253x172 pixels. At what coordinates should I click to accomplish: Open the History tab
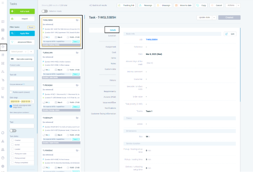[x=113, y=80]
